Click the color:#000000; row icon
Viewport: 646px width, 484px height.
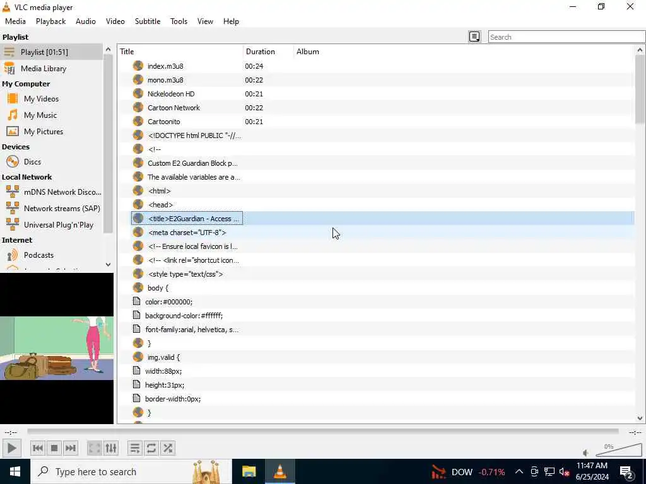137,302
